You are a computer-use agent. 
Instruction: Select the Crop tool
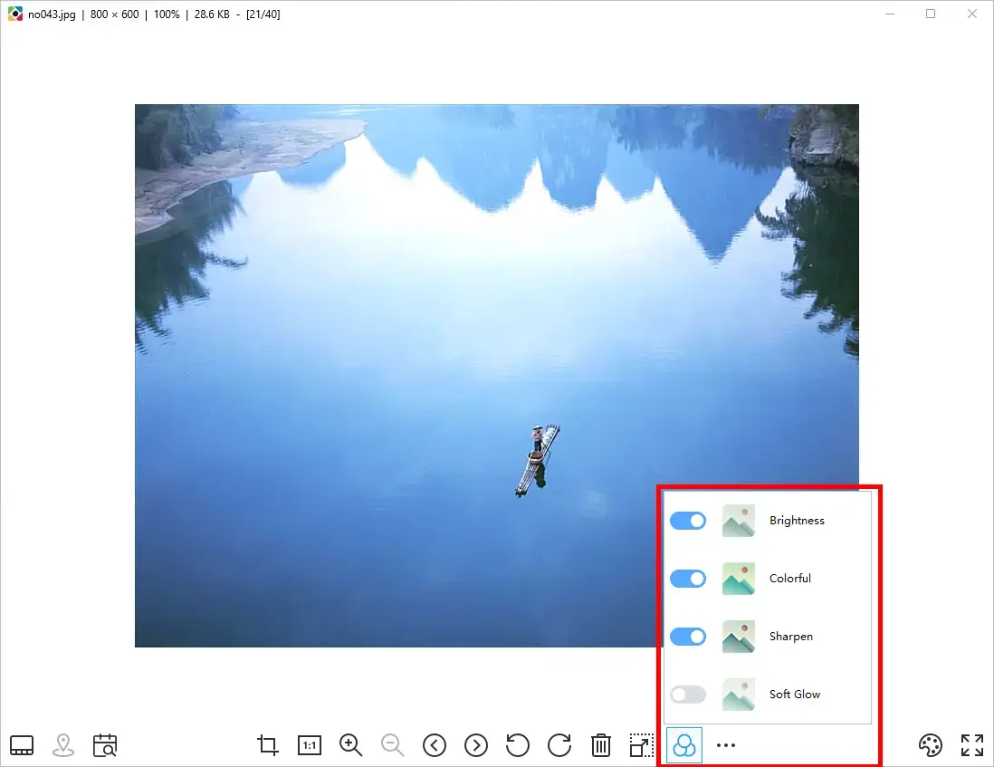[x=267, y=745]
